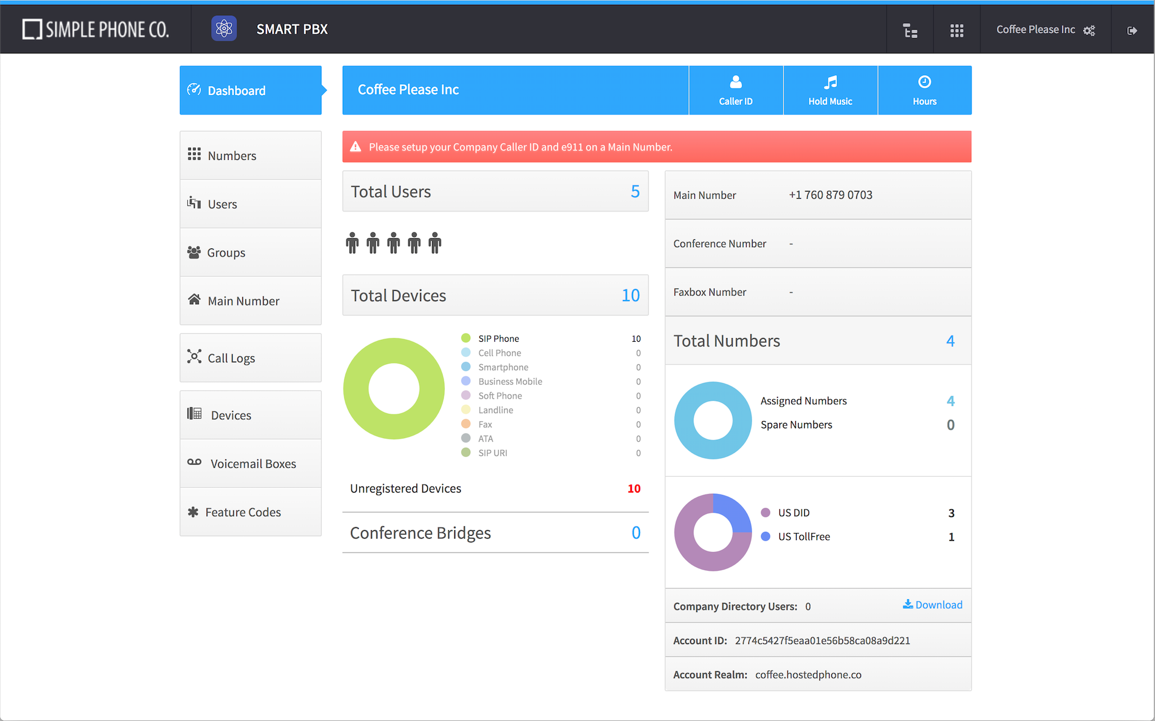The width and height of the screenshot is (1155, 721).
Task: Click the Users icon in sidebar
Action: tap(194, 203)
